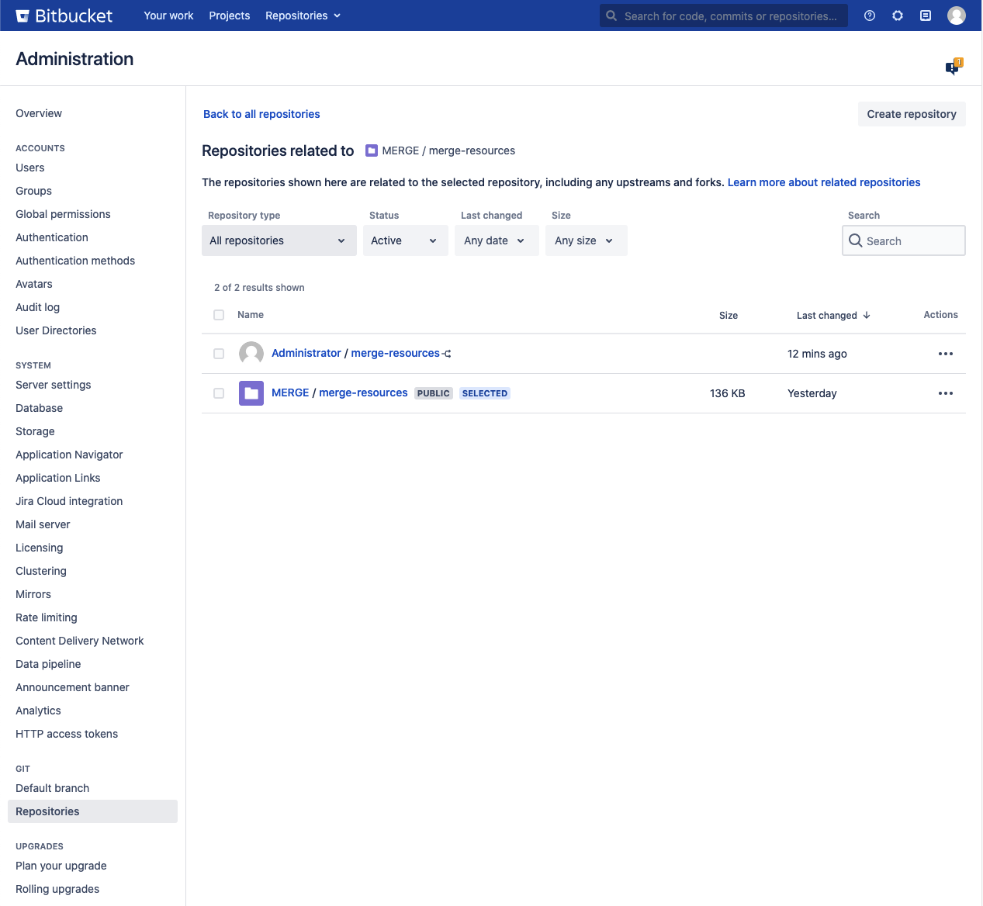Image resolution: width=983 pixels, height=906 pixels.
Task: Toggle the select all repositories checkbox
Action: tap(219, 315)
